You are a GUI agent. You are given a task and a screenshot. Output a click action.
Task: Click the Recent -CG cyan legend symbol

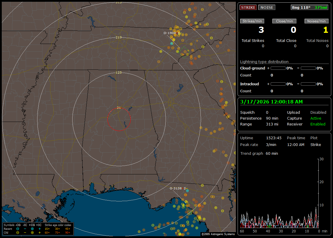pos(18,229)
